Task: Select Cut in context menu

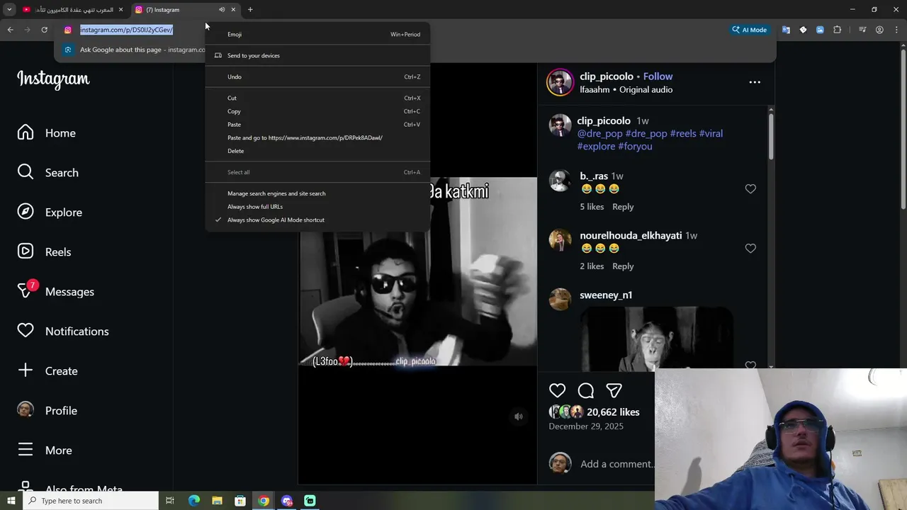Action: (317, 98)
